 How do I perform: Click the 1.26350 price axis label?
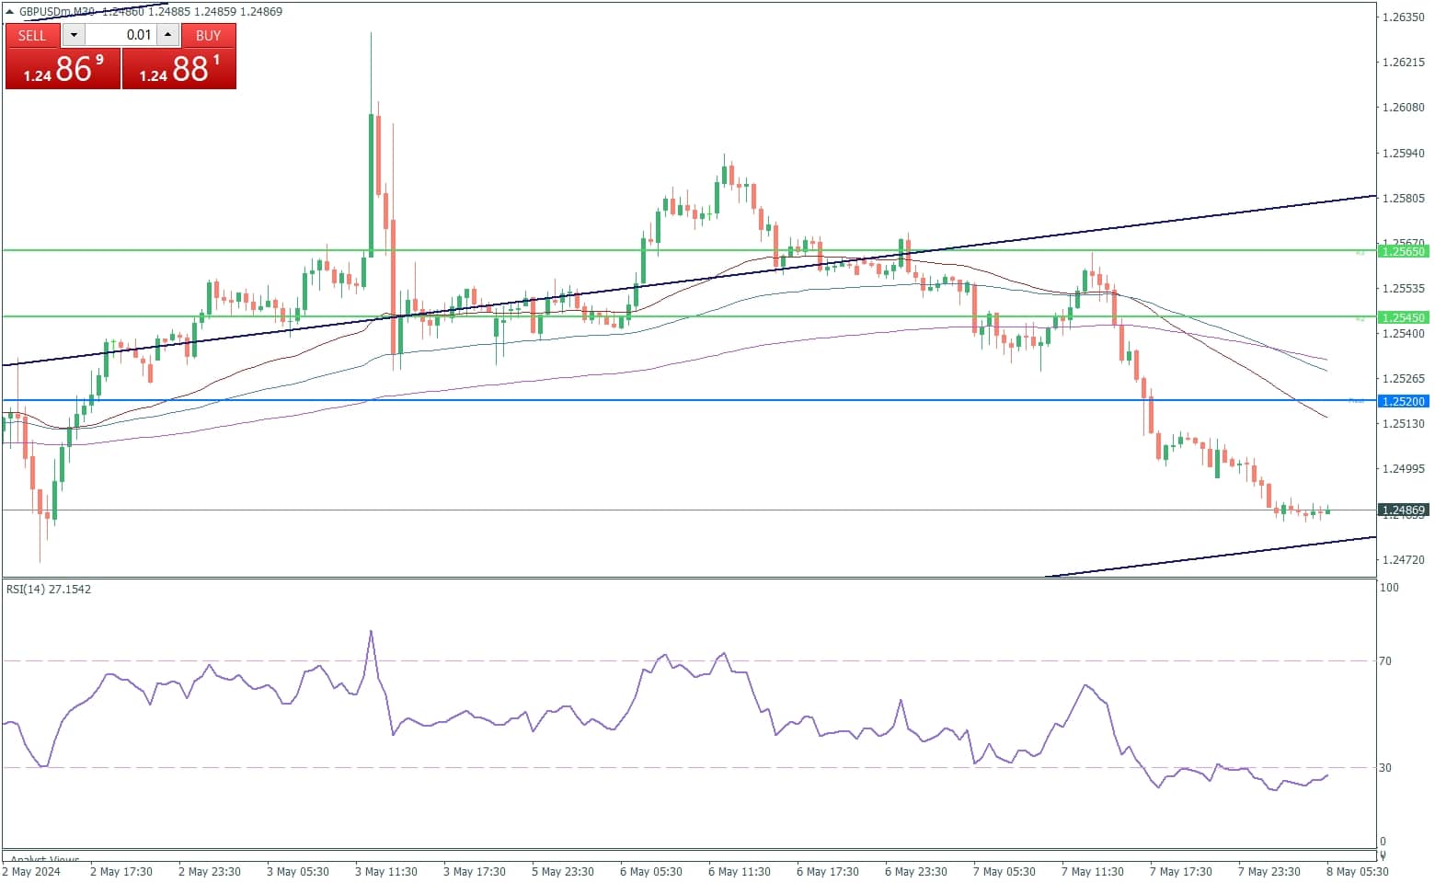[x=1404, y=17]
